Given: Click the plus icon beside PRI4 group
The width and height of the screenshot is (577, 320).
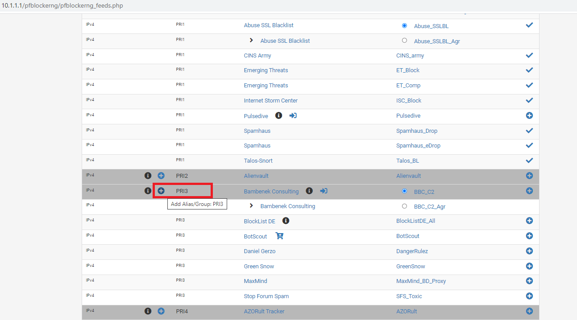Looking at the screenshot, I should coord(161,311).
